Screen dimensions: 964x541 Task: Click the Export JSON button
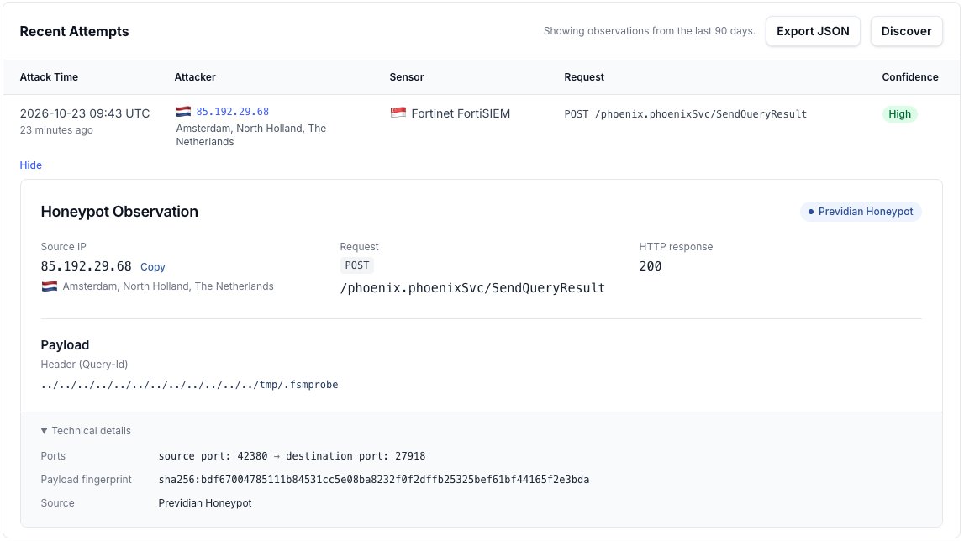coord(813,31)
